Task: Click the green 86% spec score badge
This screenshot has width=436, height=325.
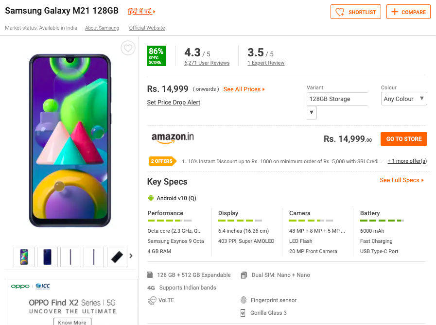Action: point(157,56)
